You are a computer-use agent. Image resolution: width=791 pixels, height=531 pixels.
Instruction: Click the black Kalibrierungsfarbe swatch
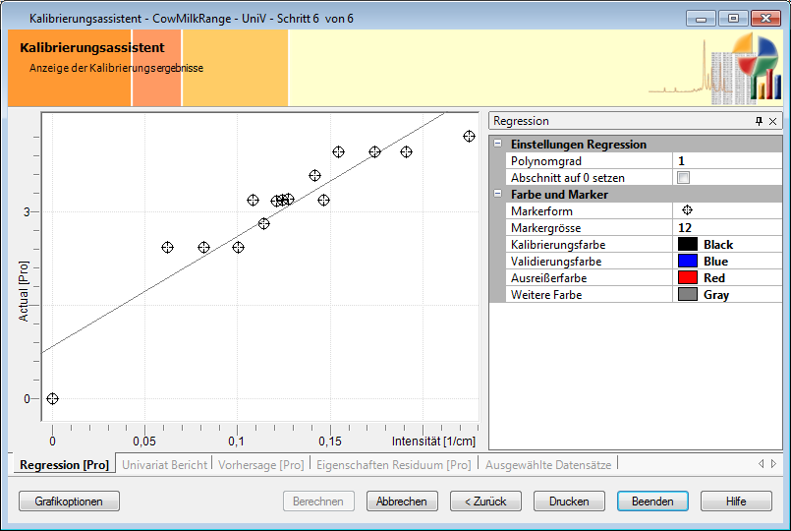(687, 245)
